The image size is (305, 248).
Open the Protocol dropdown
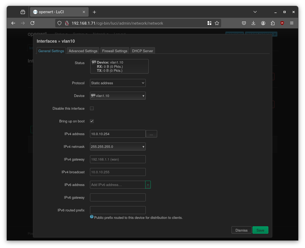tap(118, 83)
